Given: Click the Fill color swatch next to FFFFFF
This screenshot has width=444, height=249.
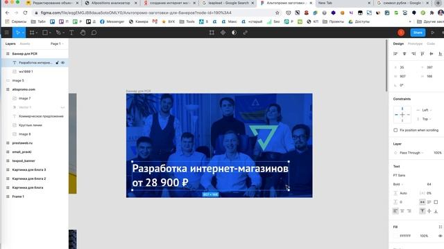Looking at the screenshot, I should pos(395,236).
